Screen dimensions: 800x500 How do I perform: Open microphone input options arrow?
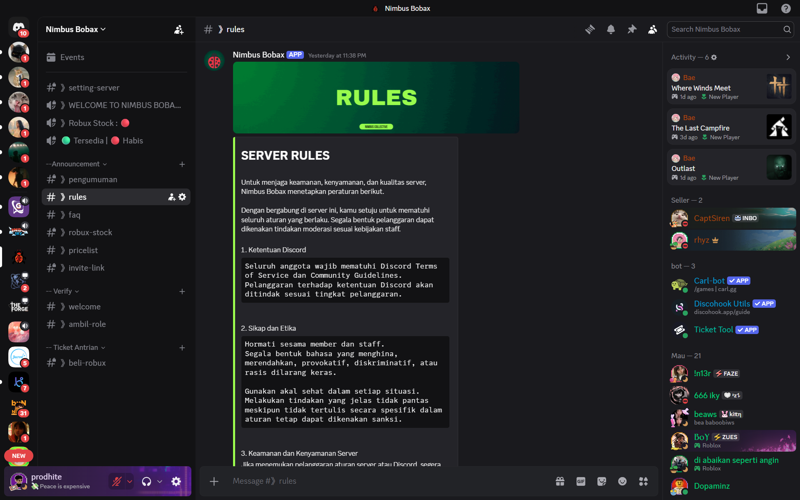pos(130,481)
